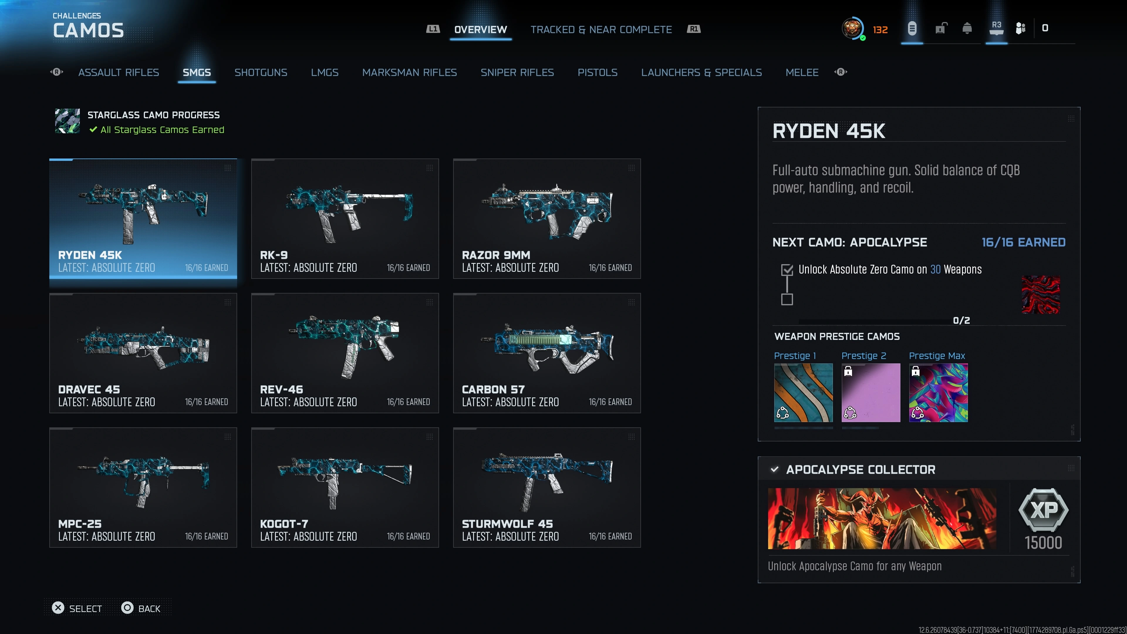
Task: Cycle weapon categories left with the left arrow
Action: point(57,72)
